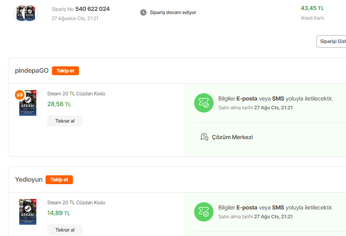The width and height of the screenshot is (346, 236).
Task: Click pindepaGO purchase date Satın alma tarihi text
Action: coord(255,108)
